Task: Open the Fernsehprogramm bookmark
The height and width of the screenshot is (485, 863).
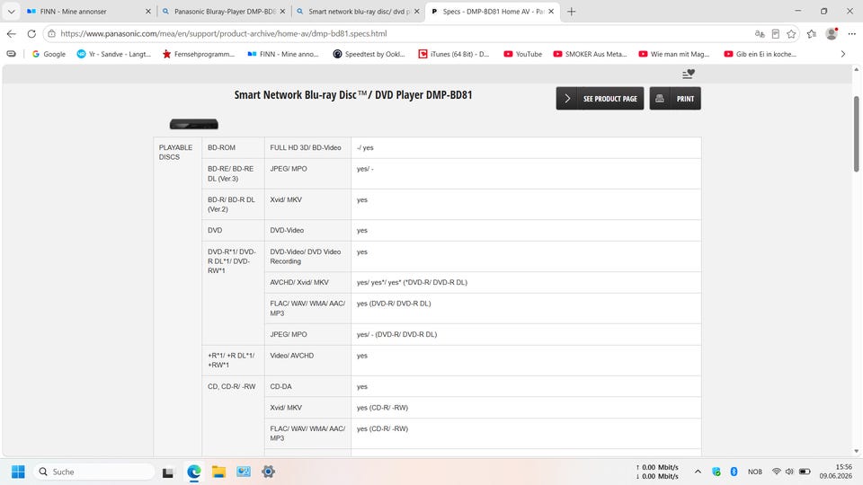Action: pyautogui.click(x=199, y=54)
